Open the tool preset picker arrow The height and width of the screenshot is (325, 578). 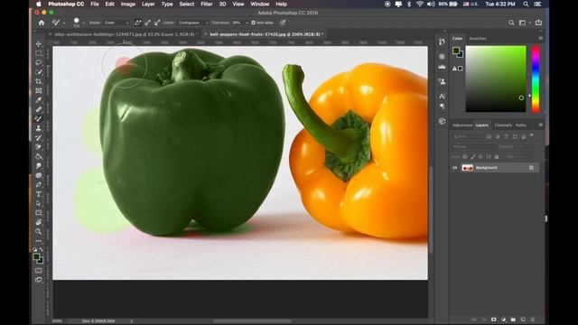(x=64, y=23)
